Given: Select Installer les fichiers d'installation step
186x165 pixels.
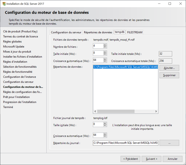Looking at the screenshot, I should (x=22, y=57).
